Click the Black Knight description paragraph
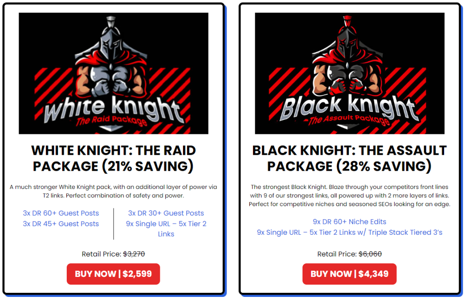Screen dimensions: 465x301 (349, 195)
